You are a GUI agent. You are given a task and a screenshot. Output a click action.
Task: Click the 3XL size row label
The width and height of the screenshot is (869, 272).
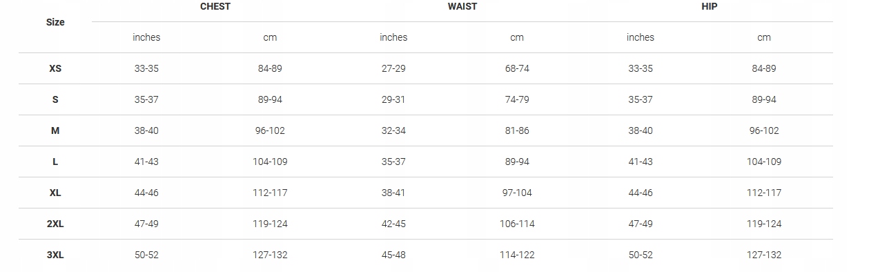55,255
